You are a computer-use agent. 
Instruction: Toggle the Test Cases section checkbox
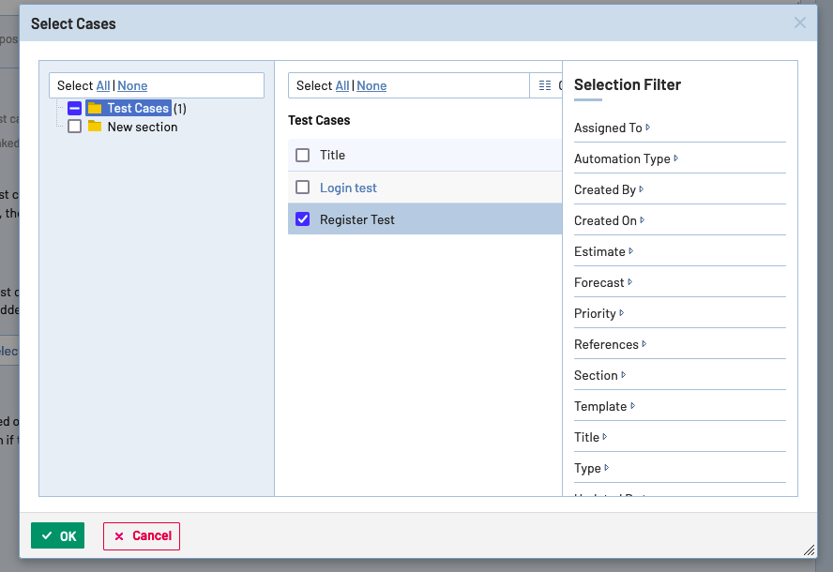pyautogui.click(x=74, y=109)
